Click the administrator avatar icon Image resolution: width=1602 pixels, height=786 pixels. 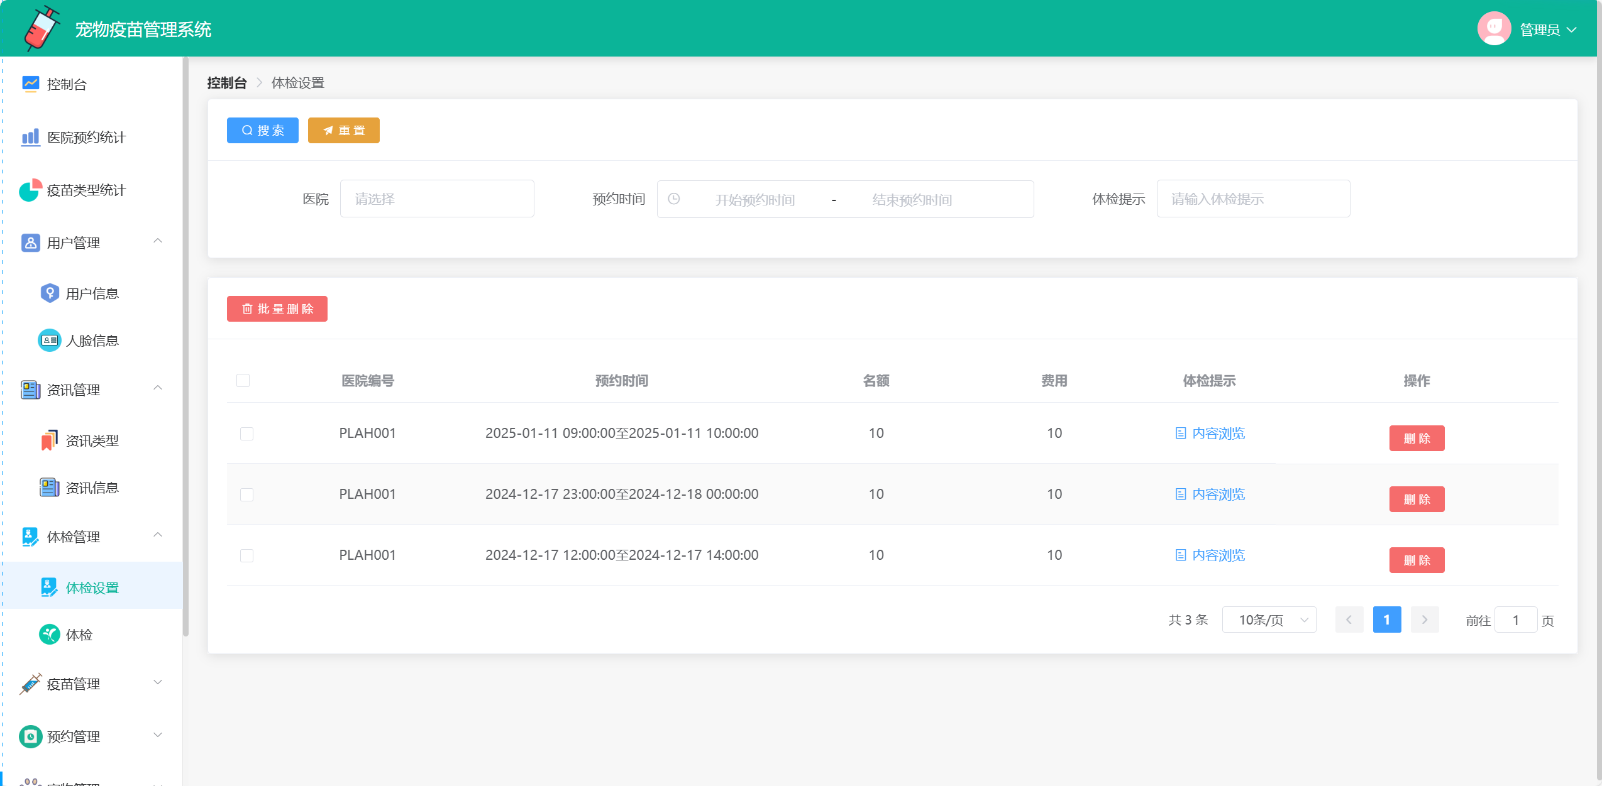[x=1494, y=29]
